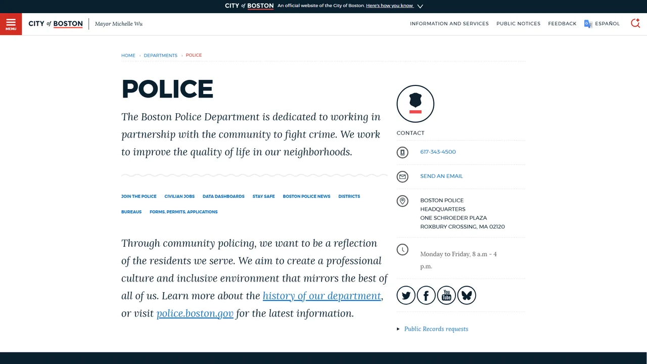This screenshot has height=364, width=647.
Task: Visit police.boston.gov link
Action: coord(195,313)
